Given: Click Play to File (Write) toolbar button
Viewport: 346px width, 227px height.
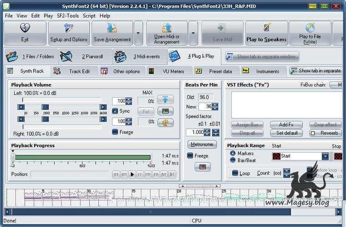Looking at the screenshot, I should 310,33.
